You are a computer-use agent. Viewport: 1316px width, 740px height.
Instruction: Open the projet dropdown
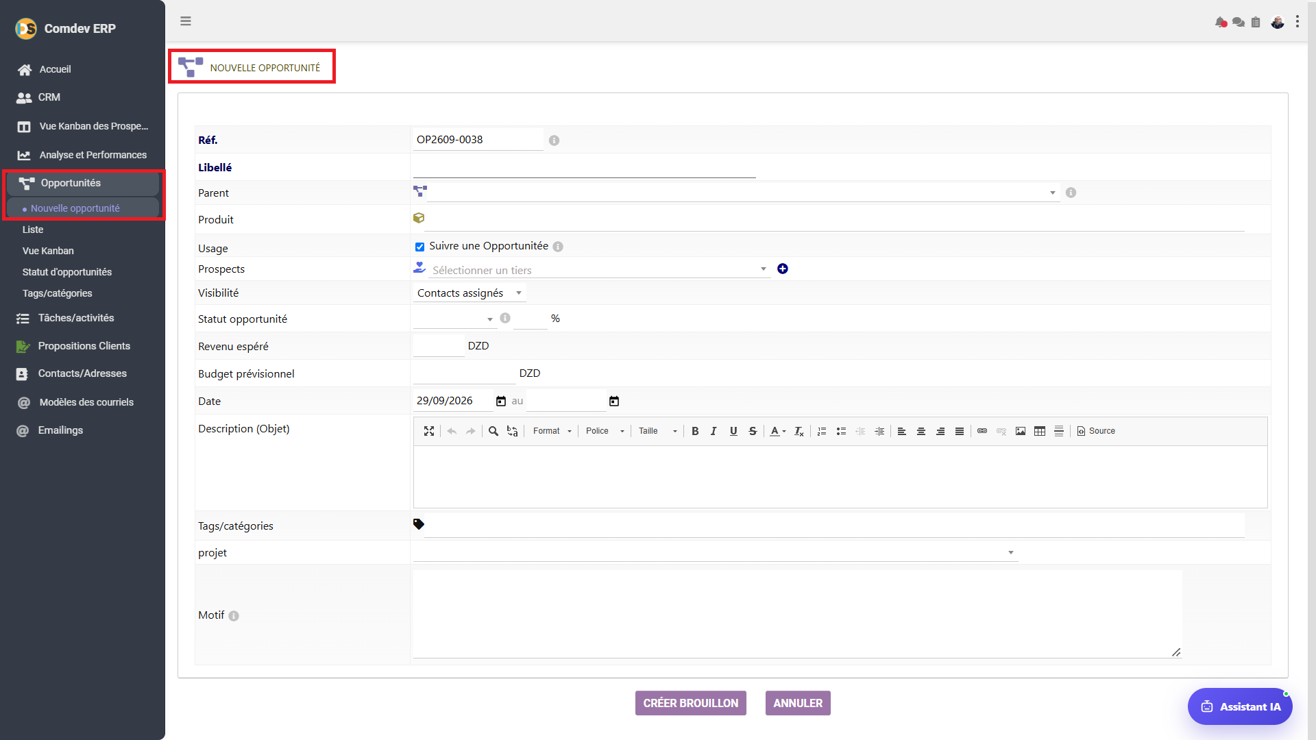[x=716, y=553]
